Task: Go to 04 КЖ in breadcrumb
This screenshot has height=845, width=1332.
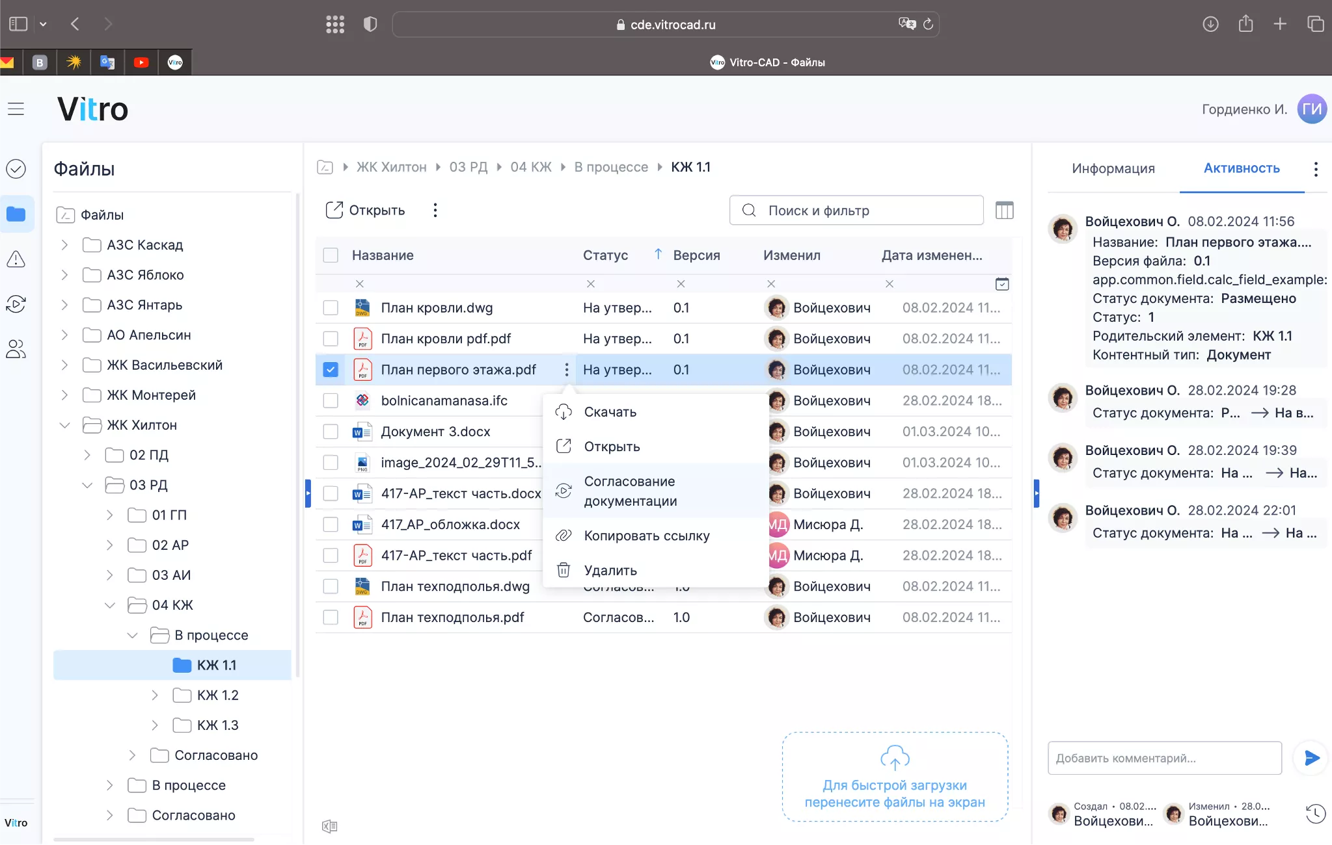Action: [530, 167]
